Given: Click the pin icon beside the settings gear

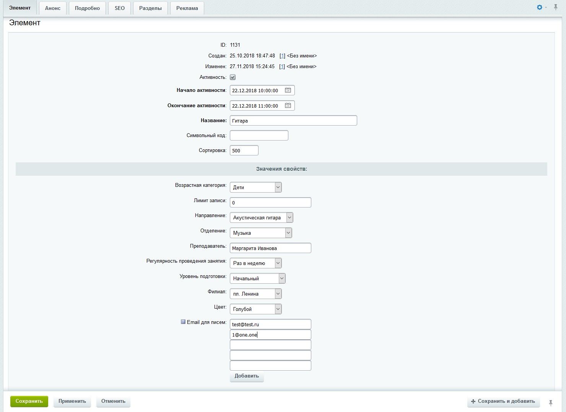Looking at the screenshot, I should (x=556, y=7).
